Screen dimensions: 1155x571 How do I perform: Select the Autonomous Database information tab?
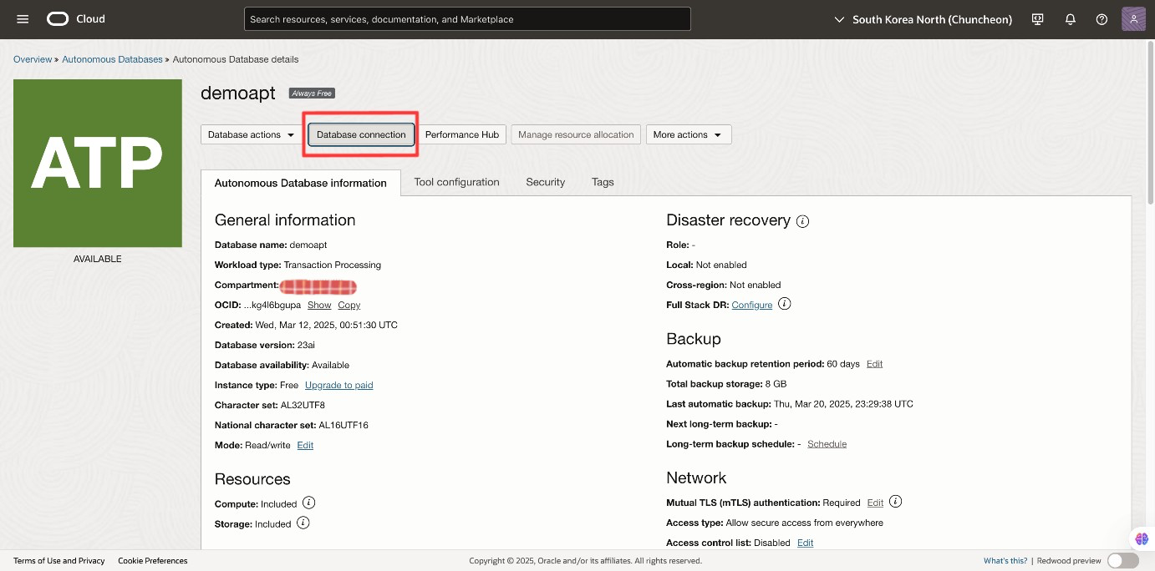click(x=301, y=183)
